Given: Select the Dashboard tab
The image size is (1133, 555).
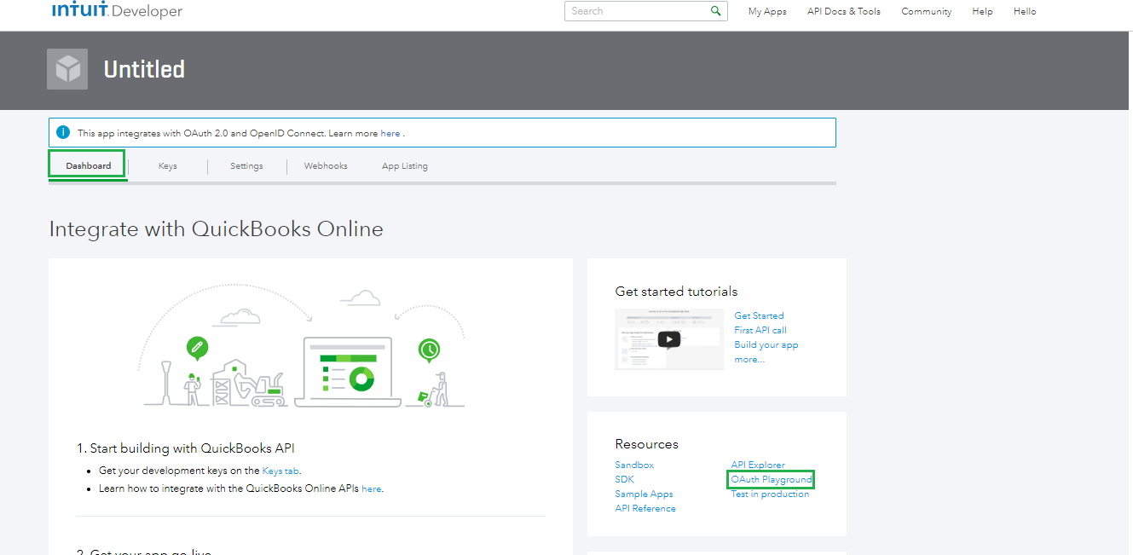Looking at the screenshot, I should [88, 165].
